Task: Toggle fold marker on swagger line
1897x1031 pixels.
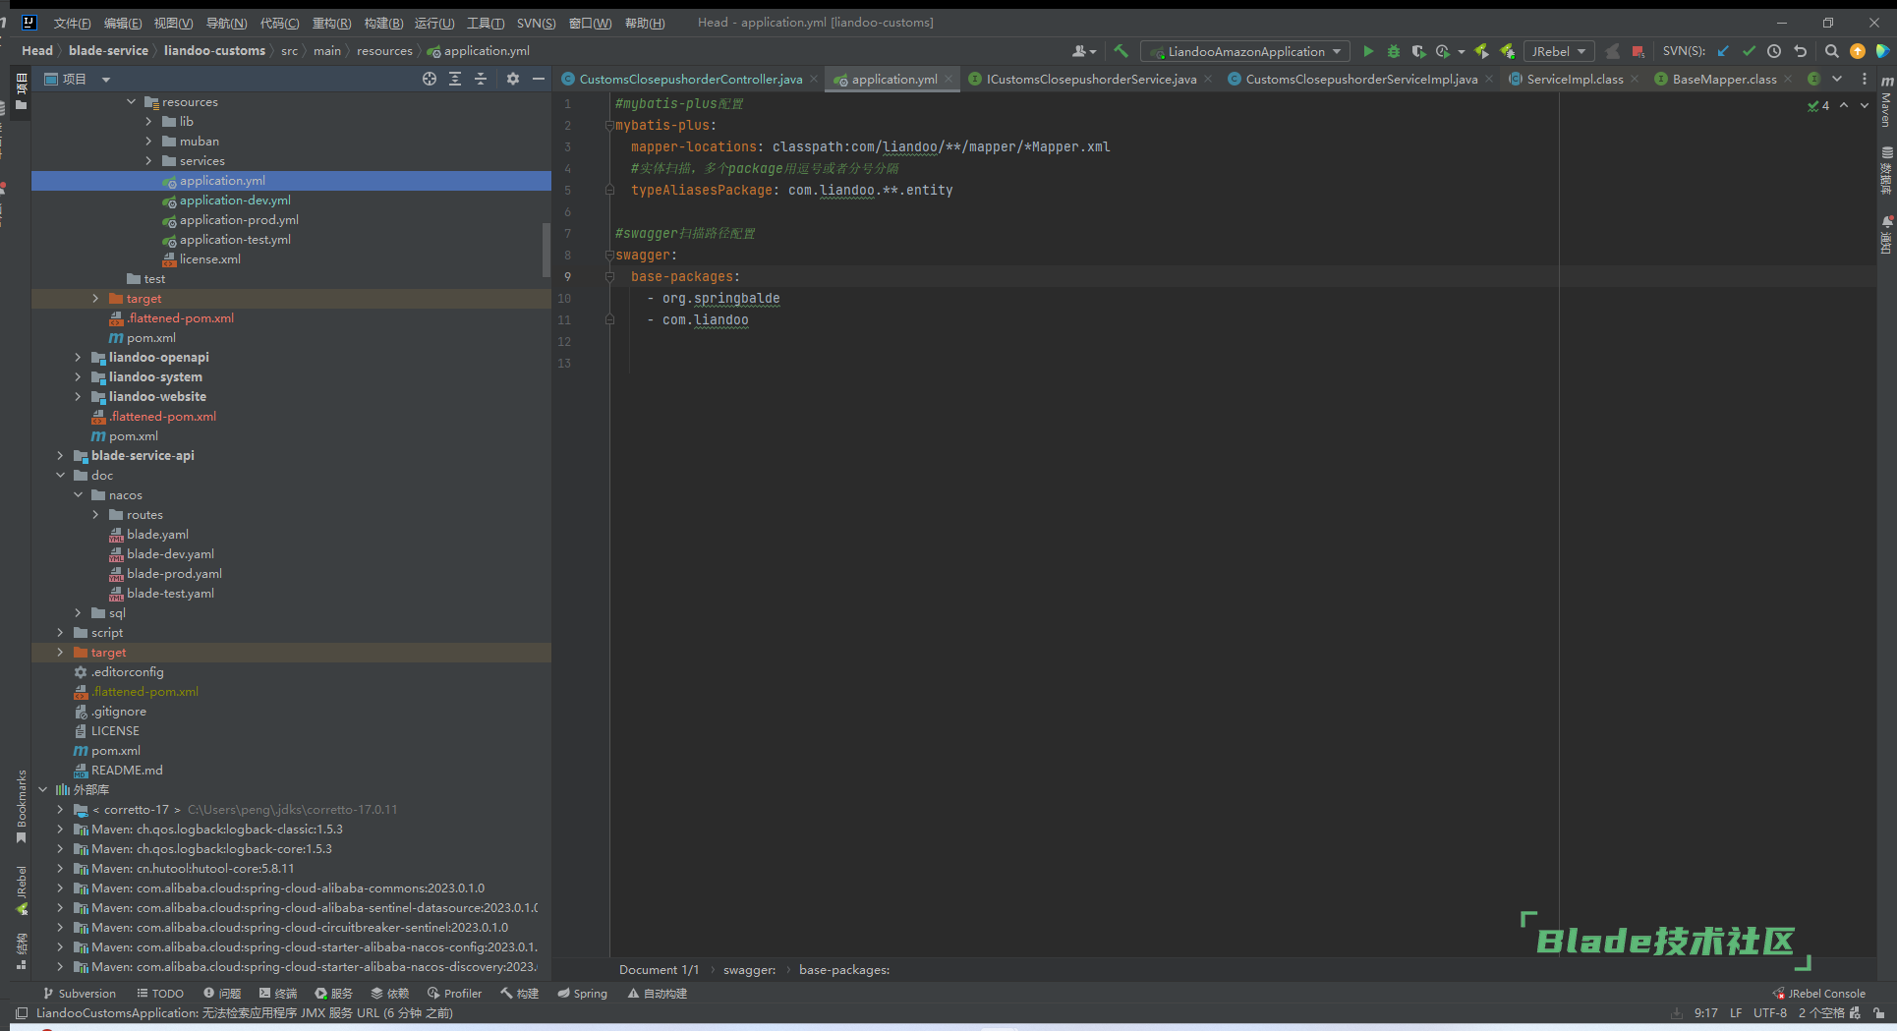Action: 609,256
